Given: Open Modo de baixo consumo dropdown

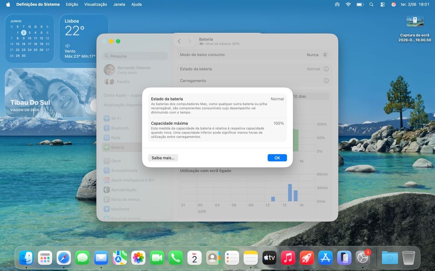Looking at the screenshot, I should [x=317, y=55].
